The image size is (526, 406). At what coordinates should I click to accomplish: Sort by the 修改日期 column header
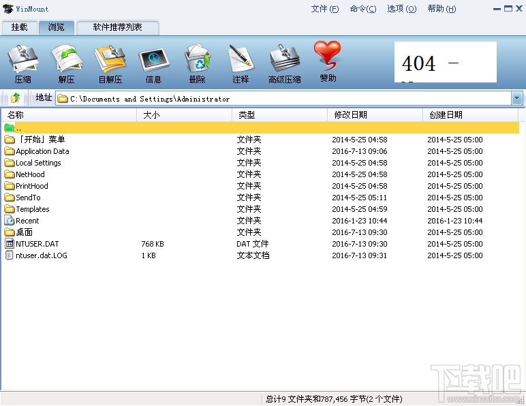click(375, 115)
